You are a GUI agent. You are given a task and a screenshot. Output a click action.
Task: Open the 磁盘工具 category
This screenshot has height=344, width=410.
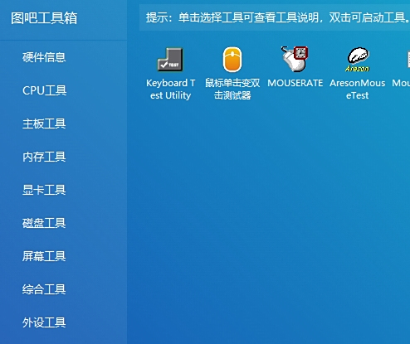[x=44, y=223]
